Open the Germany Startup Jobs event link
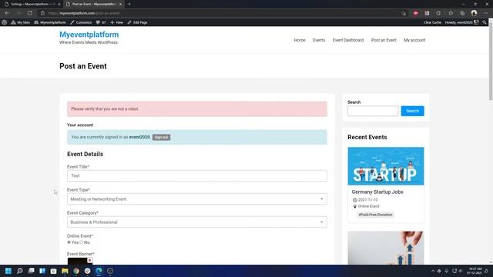The width and height of the screenshot is (493, 277). (x=377, y=192)
